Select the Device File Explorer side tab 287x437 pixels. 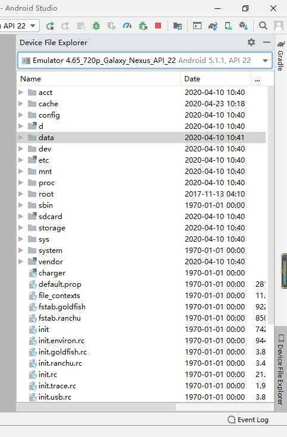pyautogui.click(x=280, y=369)
